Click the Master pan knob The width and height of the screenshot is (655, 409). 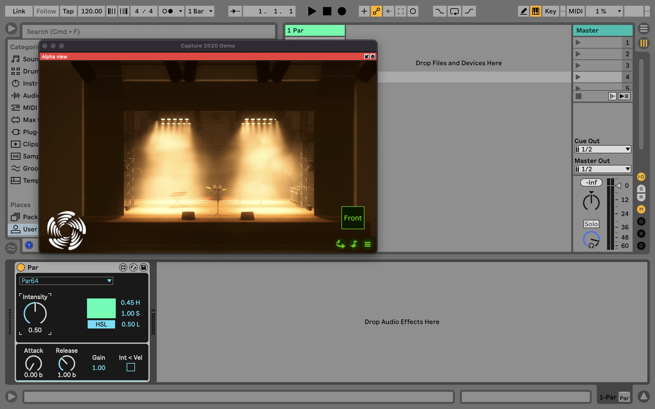coord(591,202)
